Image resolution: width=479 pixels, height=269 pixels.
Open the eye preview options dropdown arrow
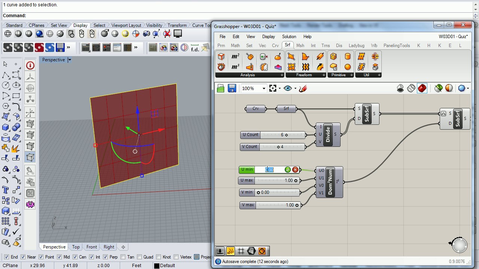coord(295,89)
